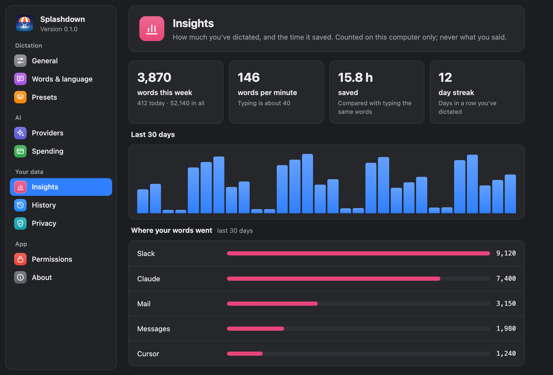This screenshot has height=375, width=553.
Task: Select Providers in the sidebar
Action: (61, 133)
